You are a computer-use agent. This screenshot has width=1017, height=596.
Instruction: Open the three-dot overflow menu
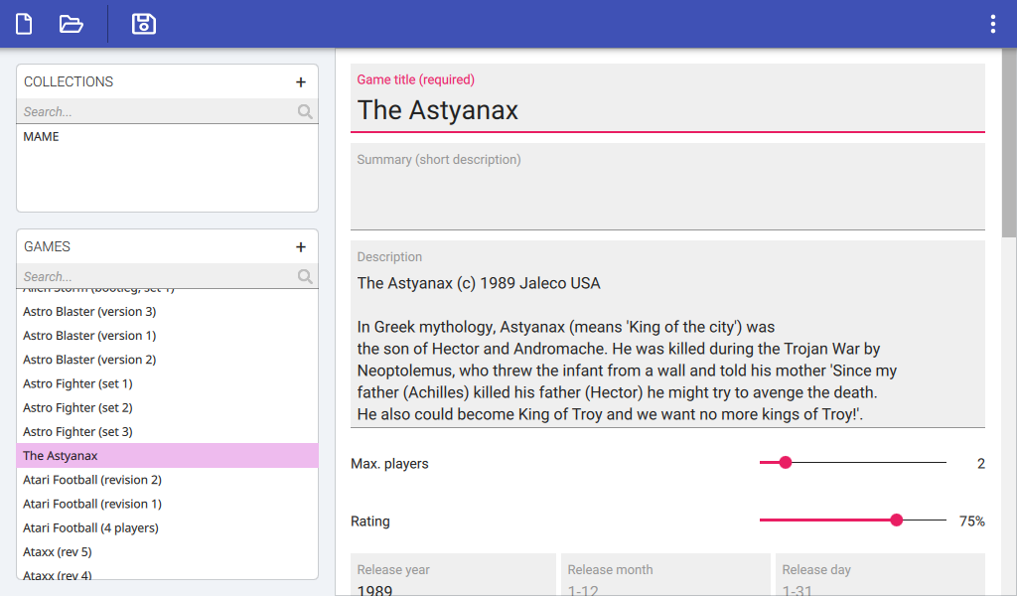point(992,24)
